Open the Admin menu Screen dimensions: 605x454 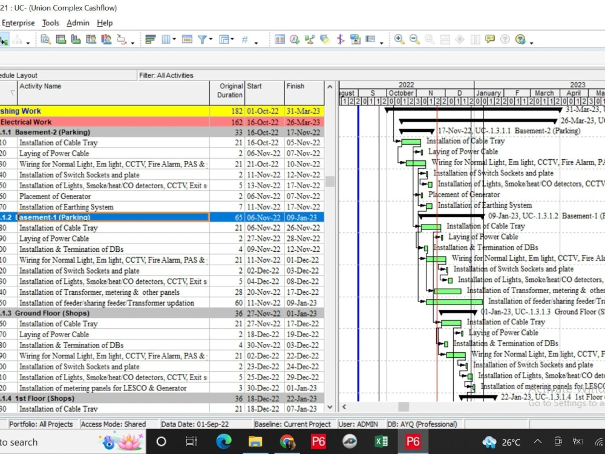pos(77,23)
